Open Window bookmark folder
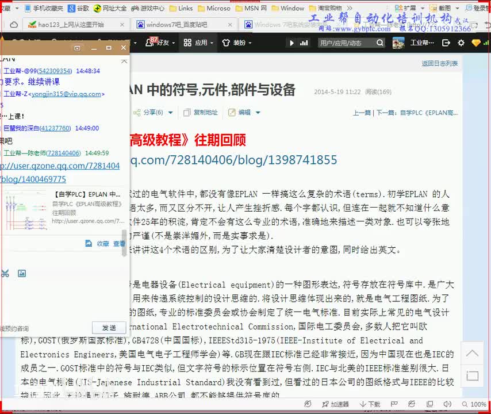Viewport: 491px width, 414px height. [x=288, y=8]
